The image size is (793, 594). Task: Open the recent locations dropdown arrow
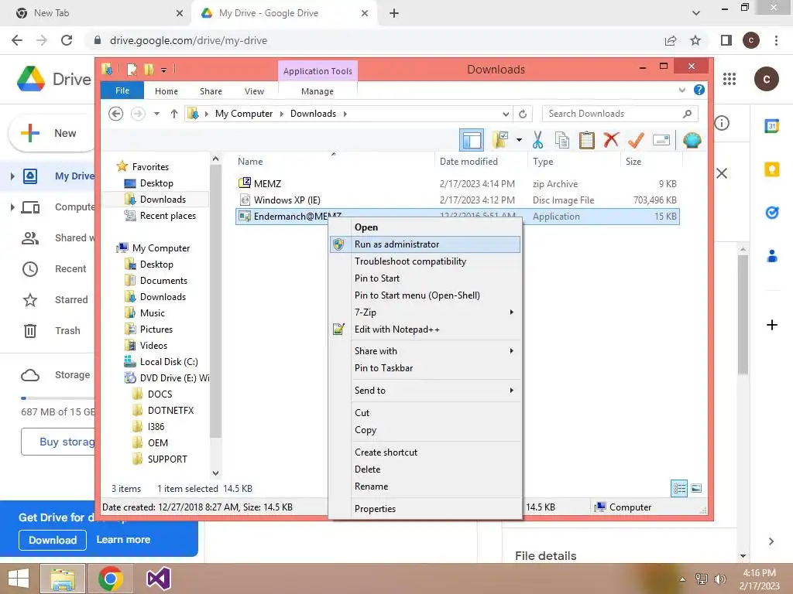tap(156, 114)
